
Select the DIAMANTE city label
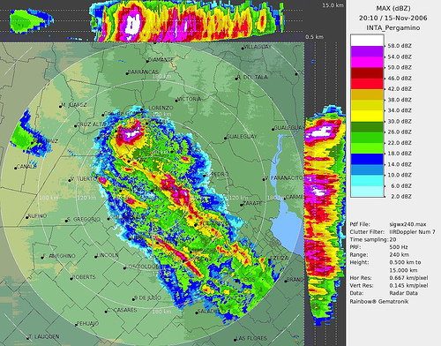point(161,60)
